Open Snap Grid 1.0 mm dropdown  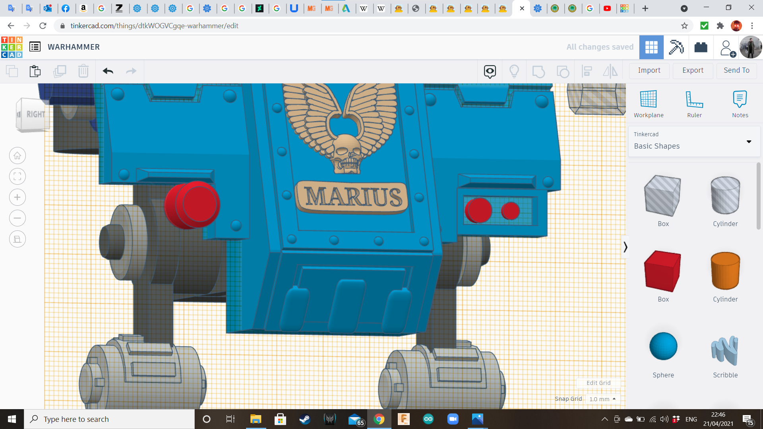click(x=602, y=399)
